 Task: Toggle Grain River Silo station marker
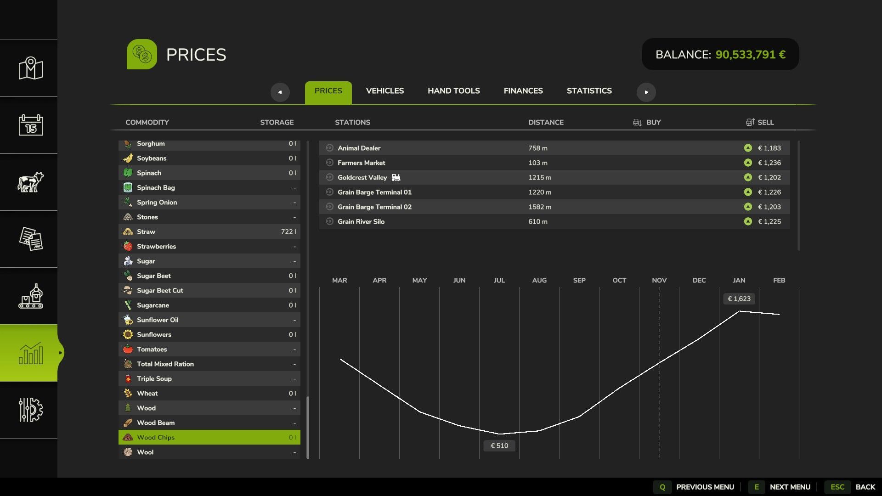(329, 221)
